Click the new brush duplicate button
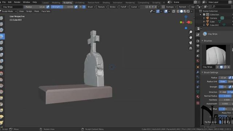Screen dimensions: 233x131 point(225,67)
